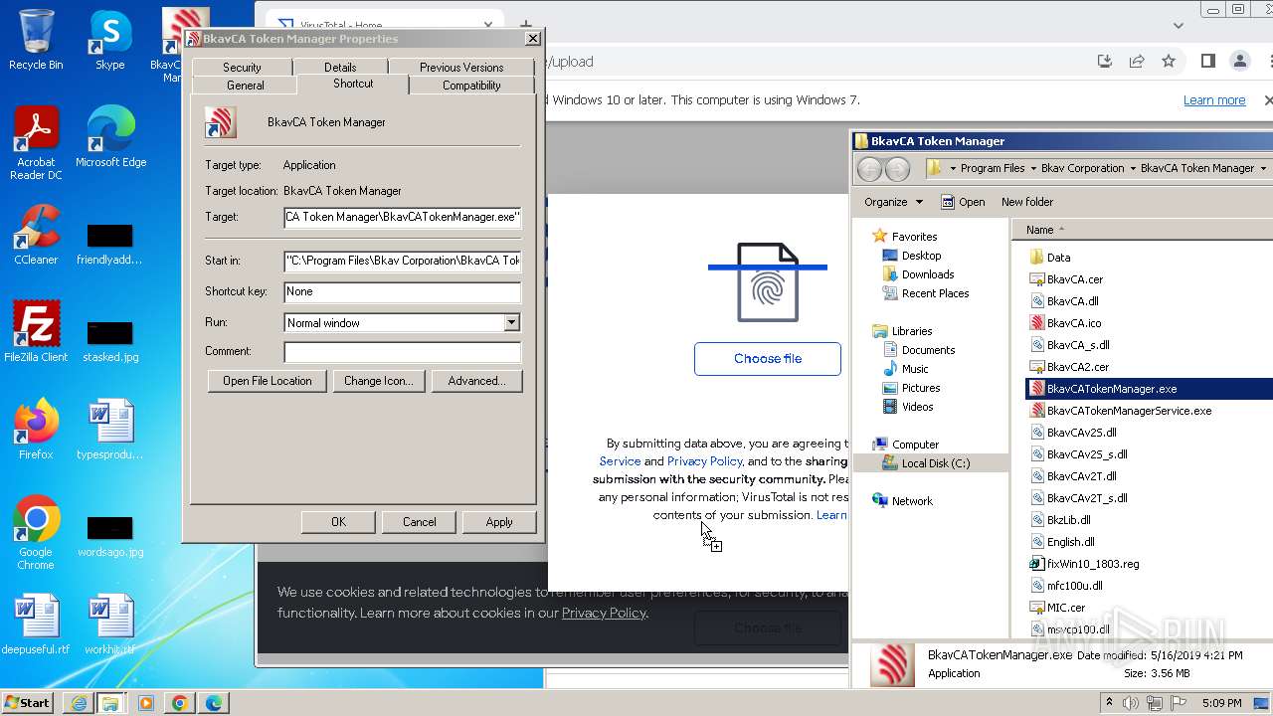Select Network in Explorer navigation pane
Viewport: 1273px width, 716px height.
click(912, 501)
